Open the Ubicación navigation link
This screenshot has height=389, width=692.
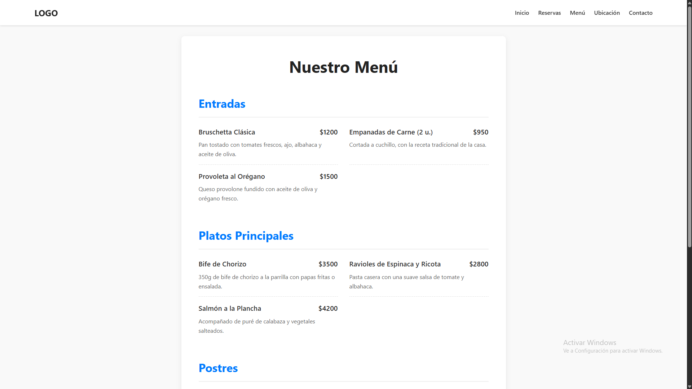tap(607, 13)
